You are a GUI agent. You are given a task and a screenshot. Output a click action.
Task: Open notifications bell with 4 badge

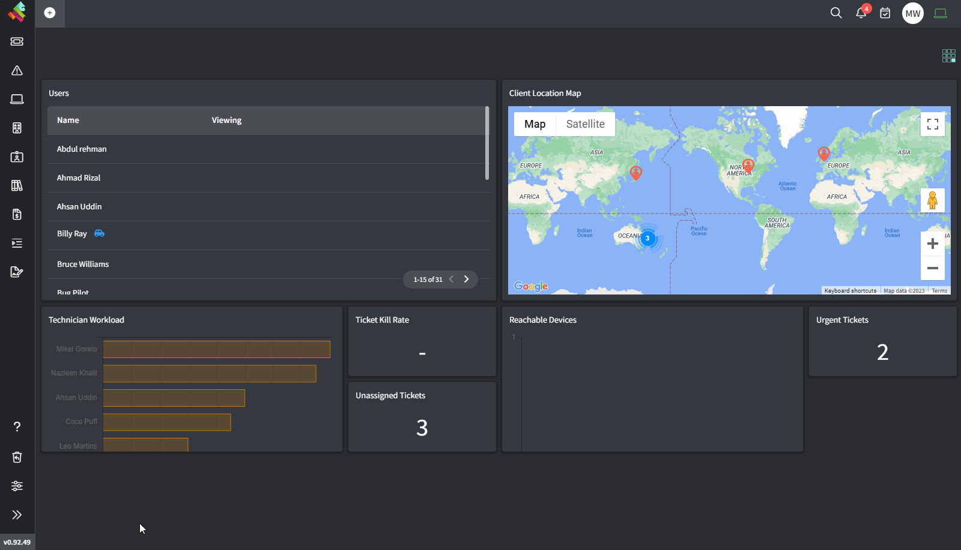861,12
